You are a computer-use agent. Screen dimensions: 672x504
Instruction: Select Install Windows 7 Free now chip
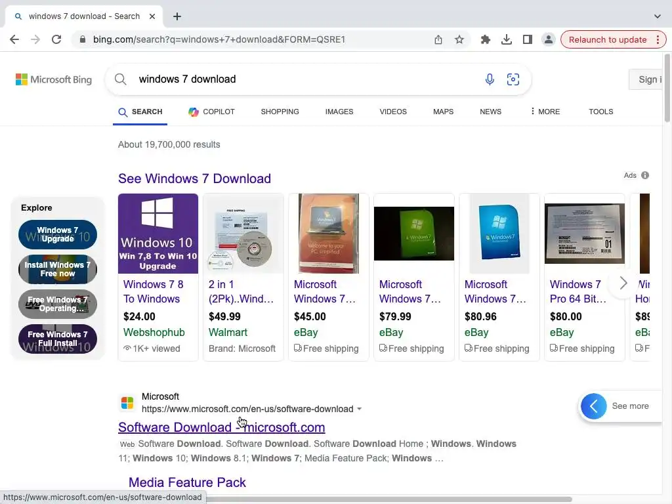click(x=58, y=269)
